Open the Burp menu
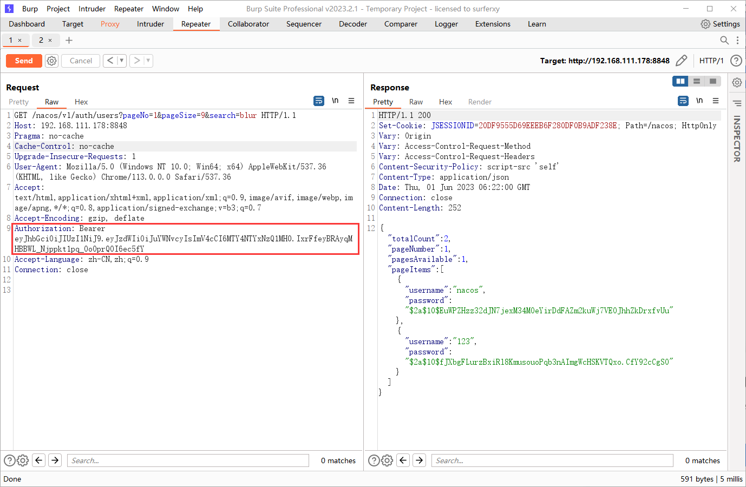Viewport: 746px width, 487px height. click(30, 9)
